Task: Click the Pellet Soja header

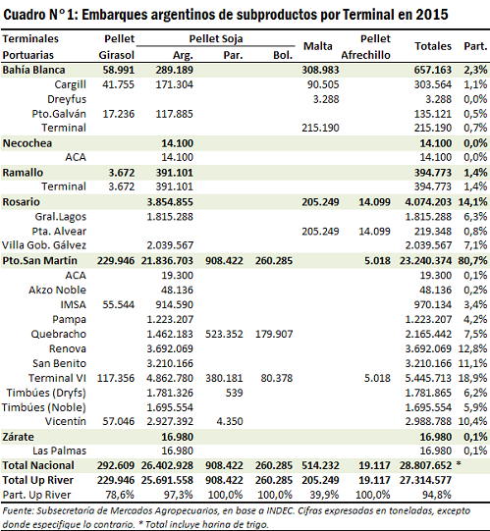Action: 216,38
